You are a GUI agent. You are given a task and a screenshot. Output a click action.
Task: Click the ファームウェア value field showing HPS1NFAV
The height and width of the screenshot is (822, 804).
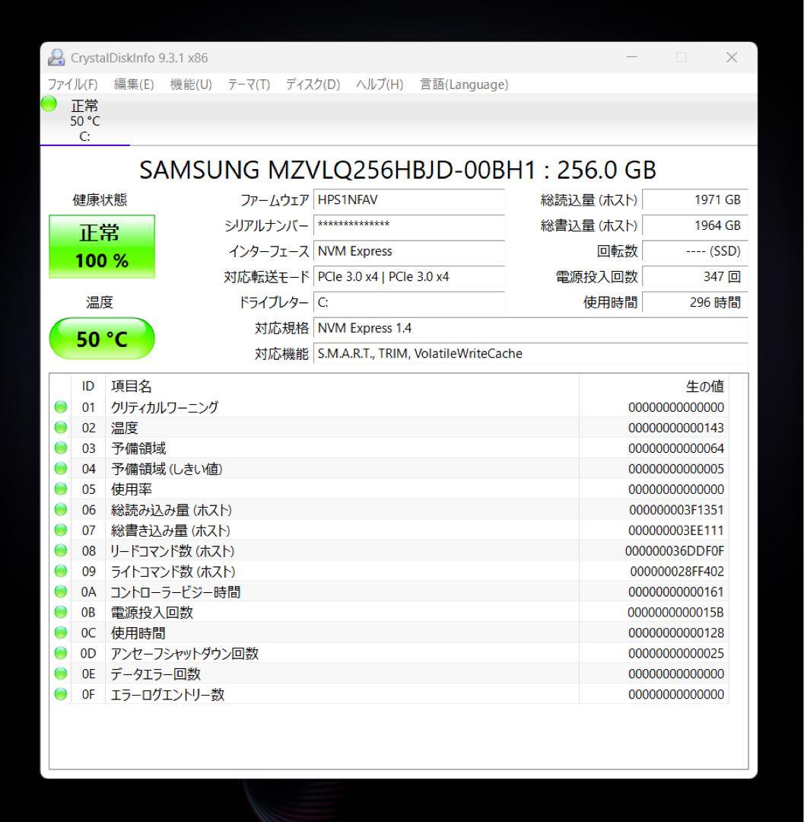(409, 199)
